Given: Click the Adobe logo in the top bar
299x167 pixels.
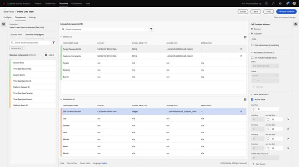Looking at the screenshot, I should 4,4.
